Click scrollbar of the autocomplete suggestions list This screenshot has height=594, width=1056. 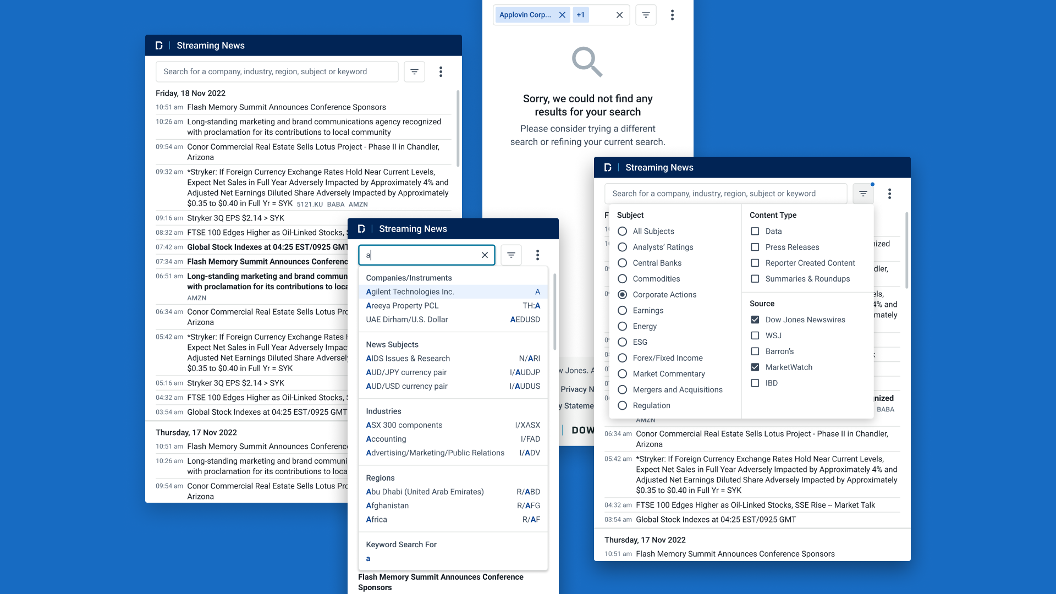554,311
